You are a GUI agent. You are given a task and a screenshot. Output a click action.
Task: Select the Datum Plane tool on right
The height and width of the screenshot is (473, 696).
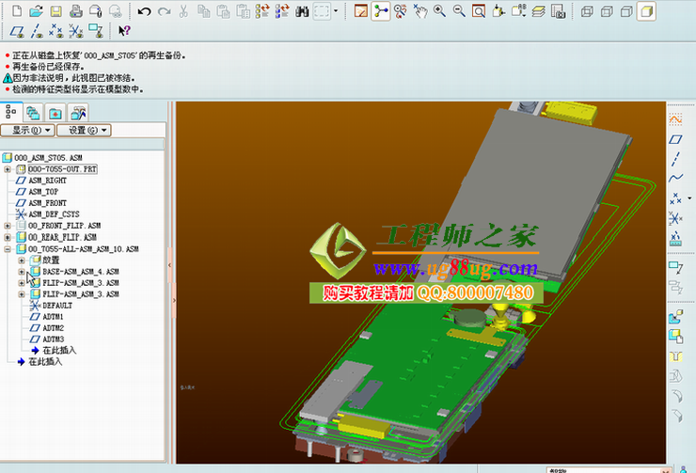pyautogui.click(x=675, y=139)
